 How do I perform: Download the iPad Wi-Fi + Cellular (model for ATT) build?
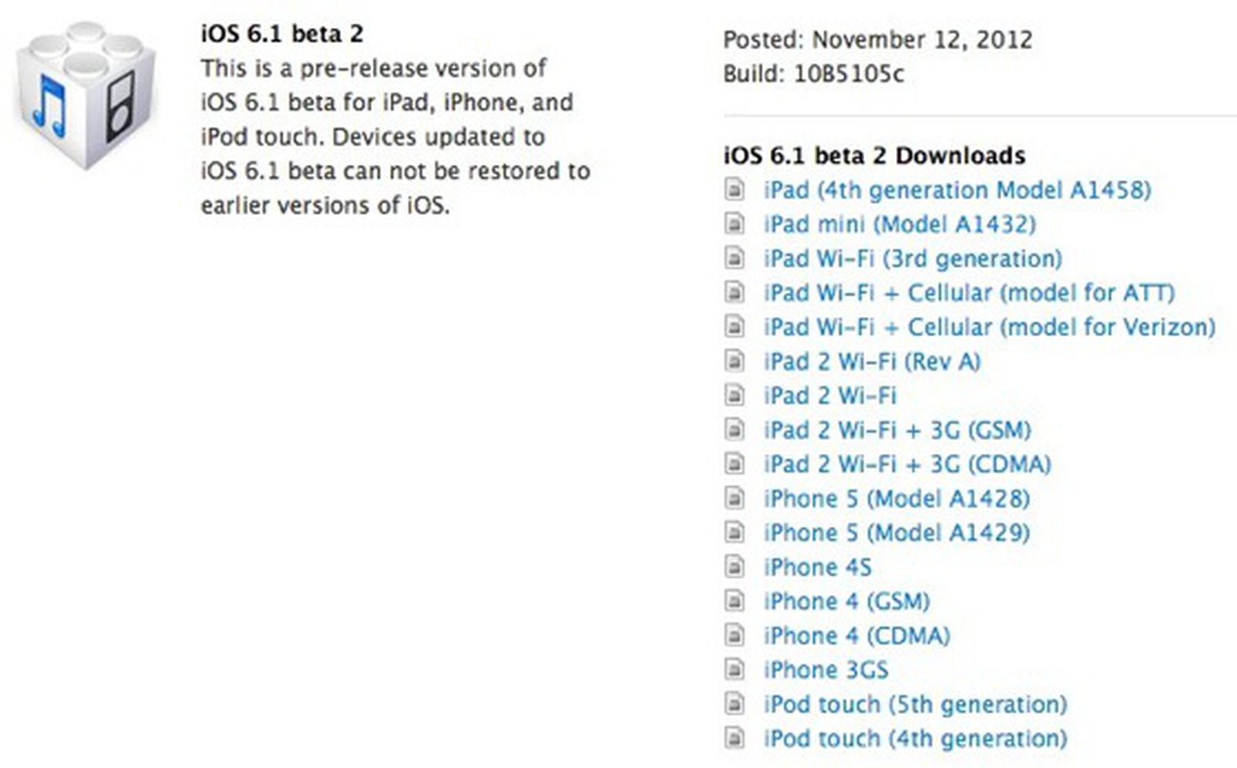coord(966,292)
